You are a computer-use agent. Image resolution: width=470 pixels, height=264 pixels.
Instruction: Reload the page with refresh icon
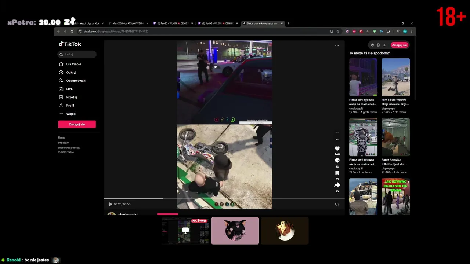coord(72,32)
